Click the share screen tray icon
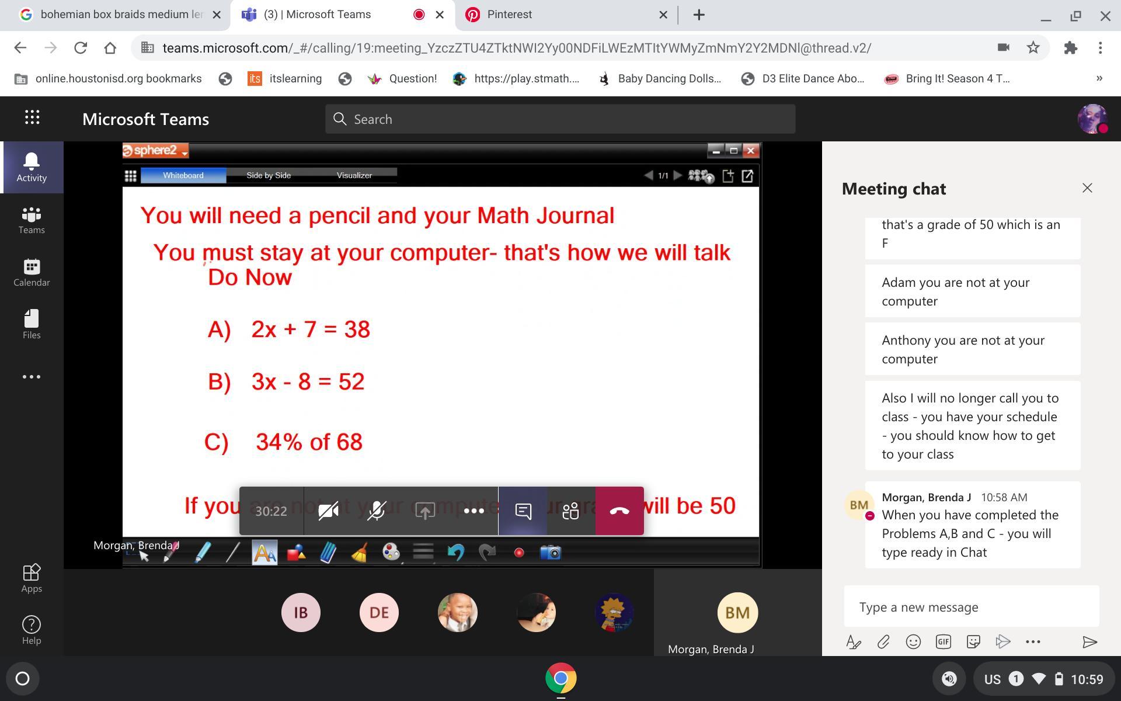The image size is (1121, 701). click(x=425, y=511)
